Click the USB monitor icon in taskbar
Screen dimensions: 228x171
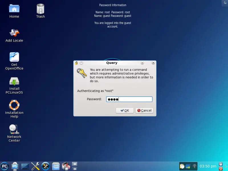(15, 166)
